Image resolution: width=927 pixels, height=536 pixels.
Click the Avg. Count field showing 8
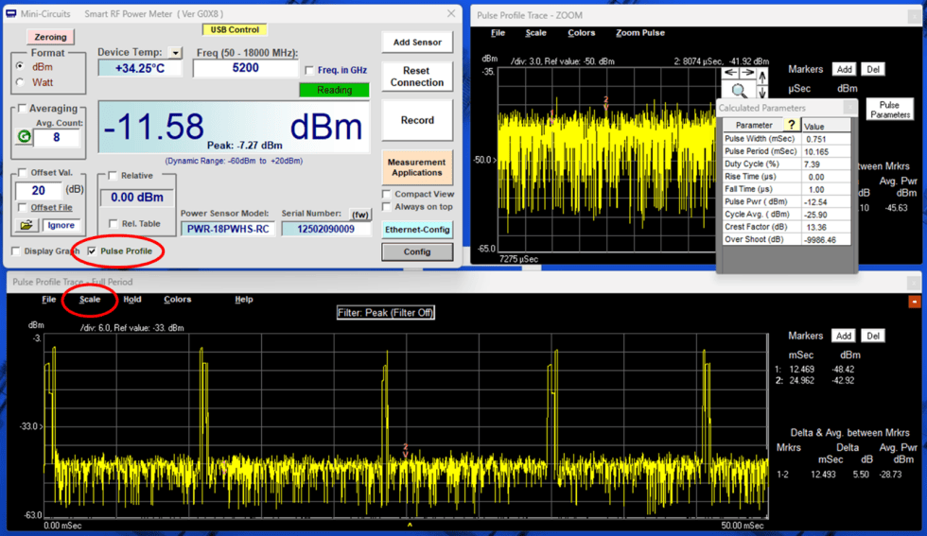tap(57, 137)
